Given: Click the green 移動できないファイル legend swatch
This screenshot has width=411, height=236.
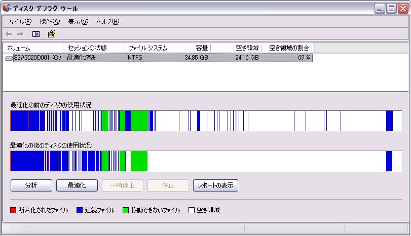Looking at the screenshot, I should (x=126, y=210).
